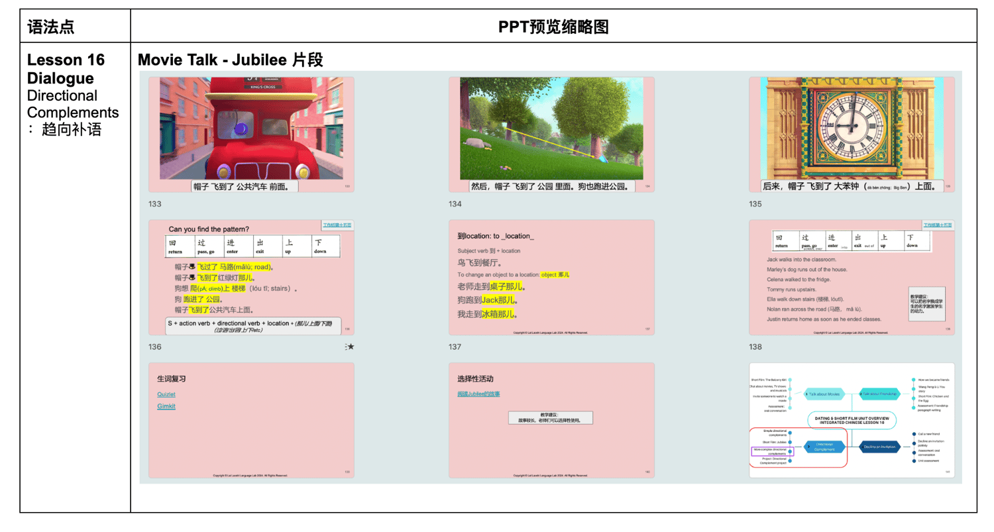Click the 工作纸第十五页 link on slide 138

[x=938, y=225]
